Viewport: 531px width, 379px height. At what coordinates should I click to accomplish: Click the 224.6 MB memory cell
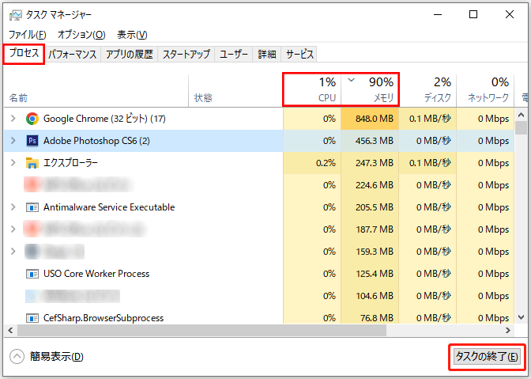pyautogui.click(x=370, y=185)
